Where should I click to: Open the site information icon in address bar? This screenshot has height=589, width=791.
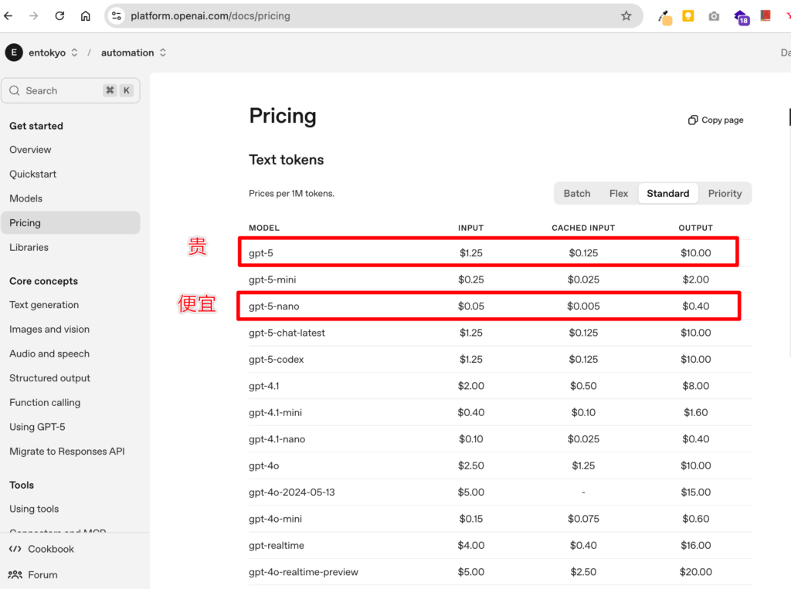coord(117,15)
